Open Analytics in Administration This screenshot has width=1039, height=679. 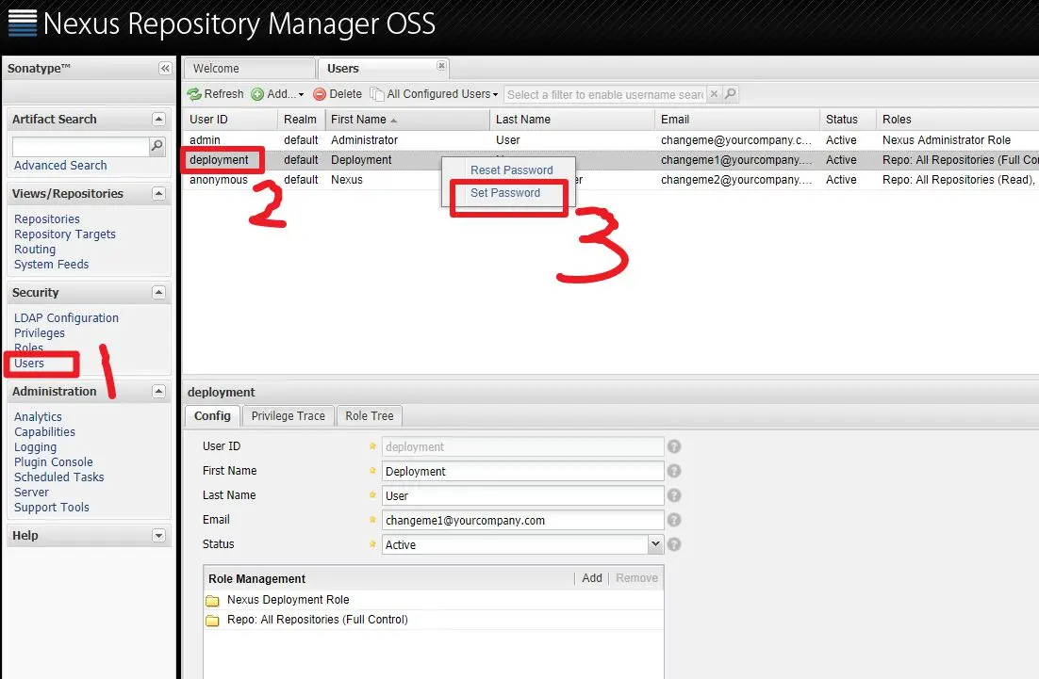tap(38, 417)
